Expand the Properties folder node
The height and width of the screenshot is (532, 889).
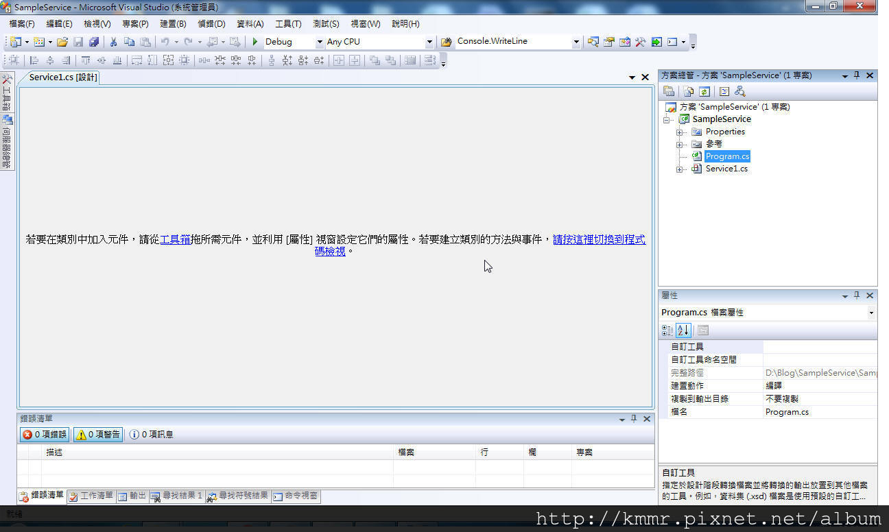pyautogui.click(x=680, y=132)
